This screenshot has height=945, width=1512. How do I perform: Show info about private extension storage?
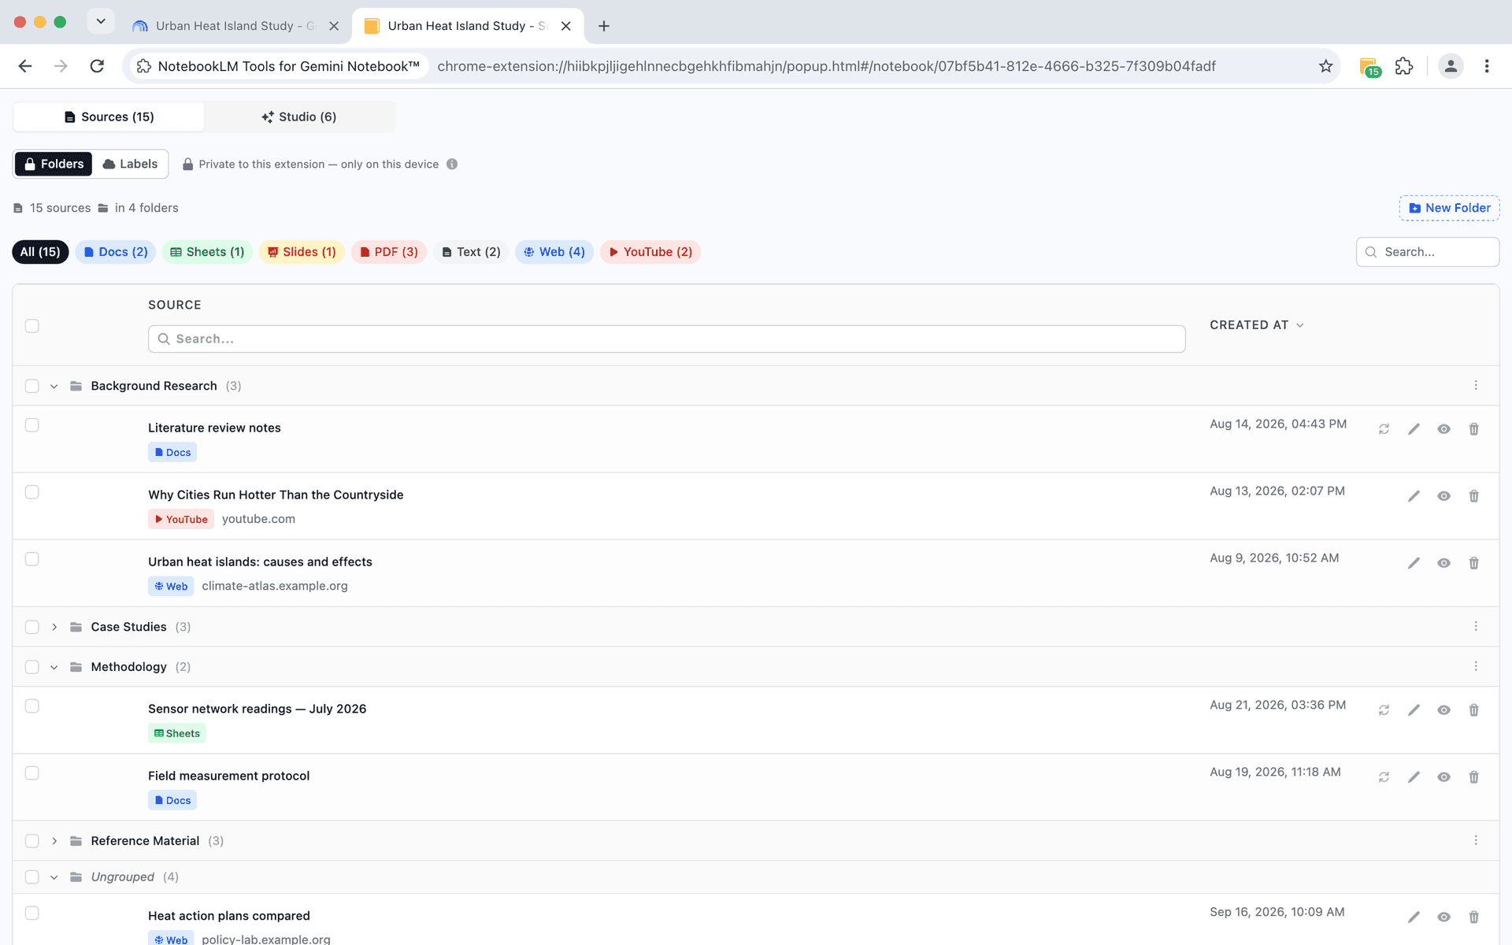(452, 164)
